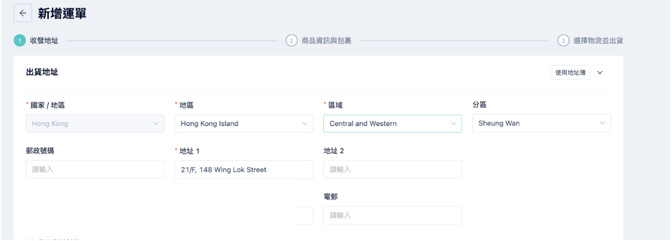Click the 新增運單 page title
672x241 pixels.
pyautogui.click(x=63, y=14)
